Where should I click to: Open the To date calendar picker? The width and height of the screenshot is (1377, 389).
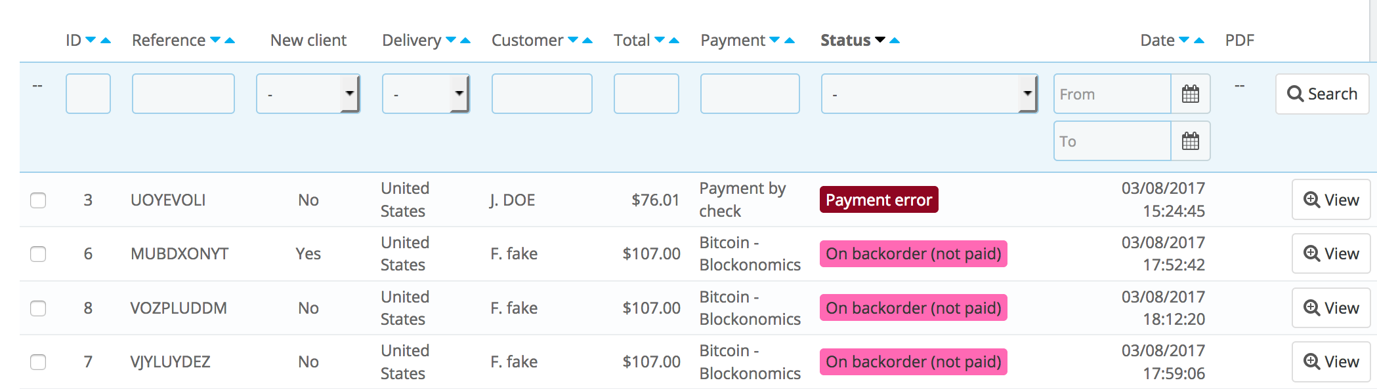pos(1190,141)
